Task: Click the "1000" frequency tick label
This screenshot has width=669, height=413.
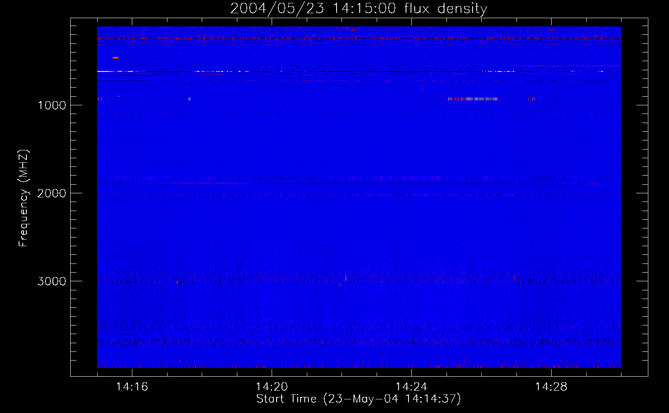Action: [52, 105]
